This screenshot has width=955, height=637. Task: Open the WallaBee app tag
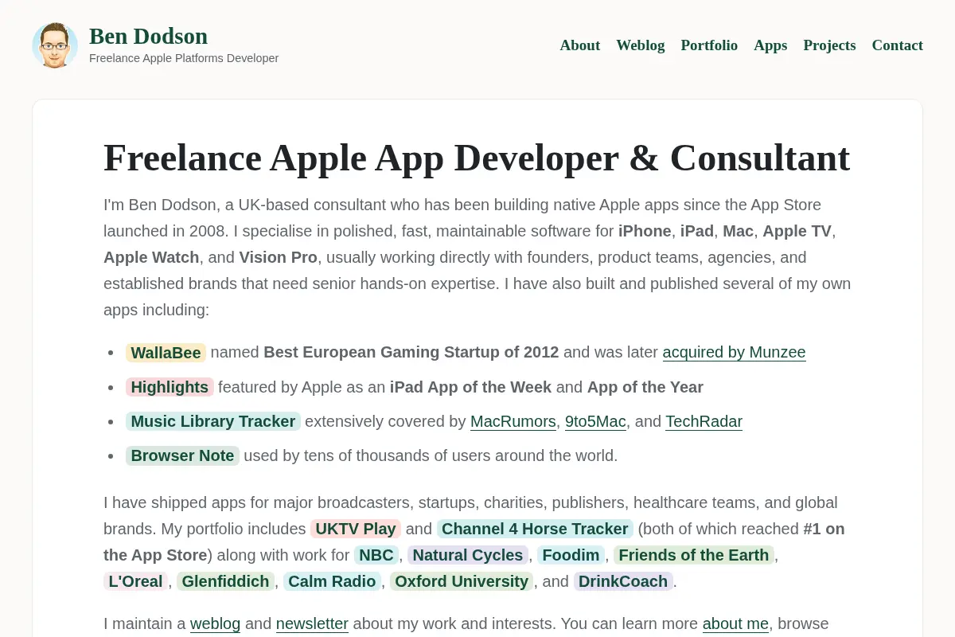pos(166,353)
